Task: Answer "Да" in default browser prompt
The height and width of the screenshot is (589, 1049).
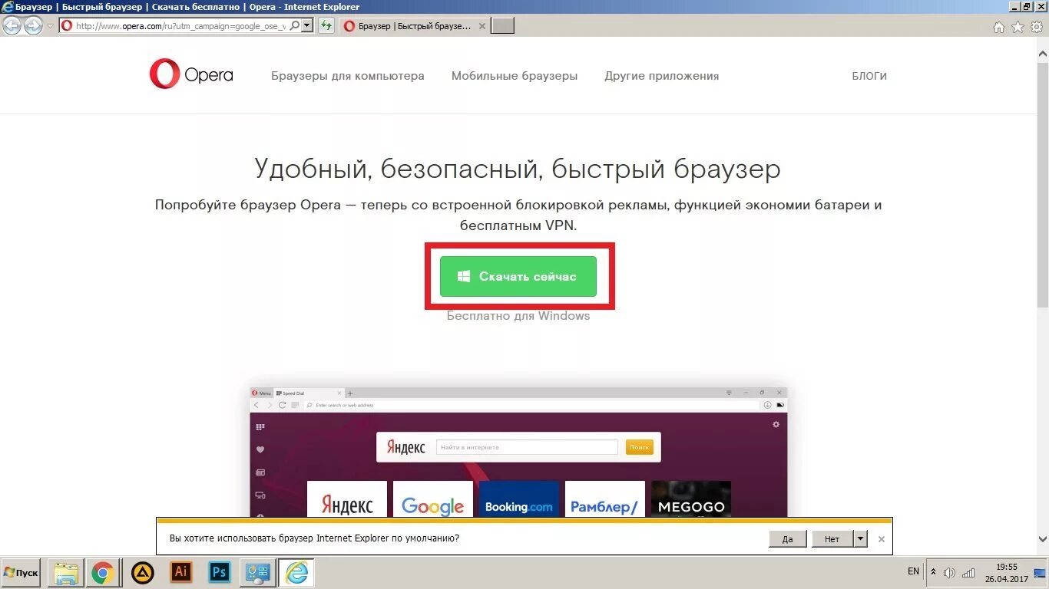Action: pos(787,538)
